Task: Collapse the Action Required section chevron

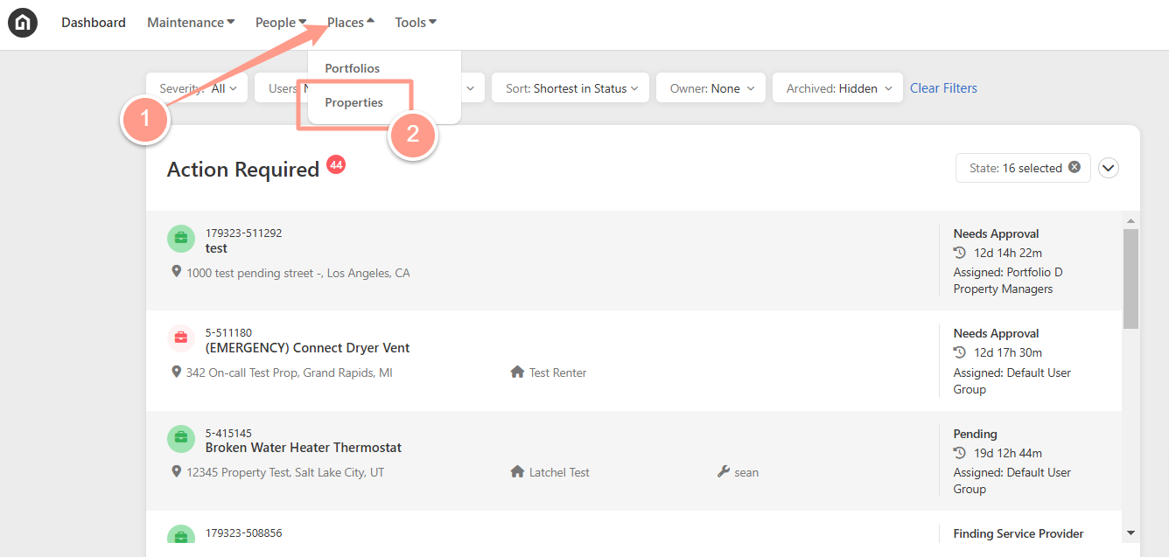Action: 1109,168
